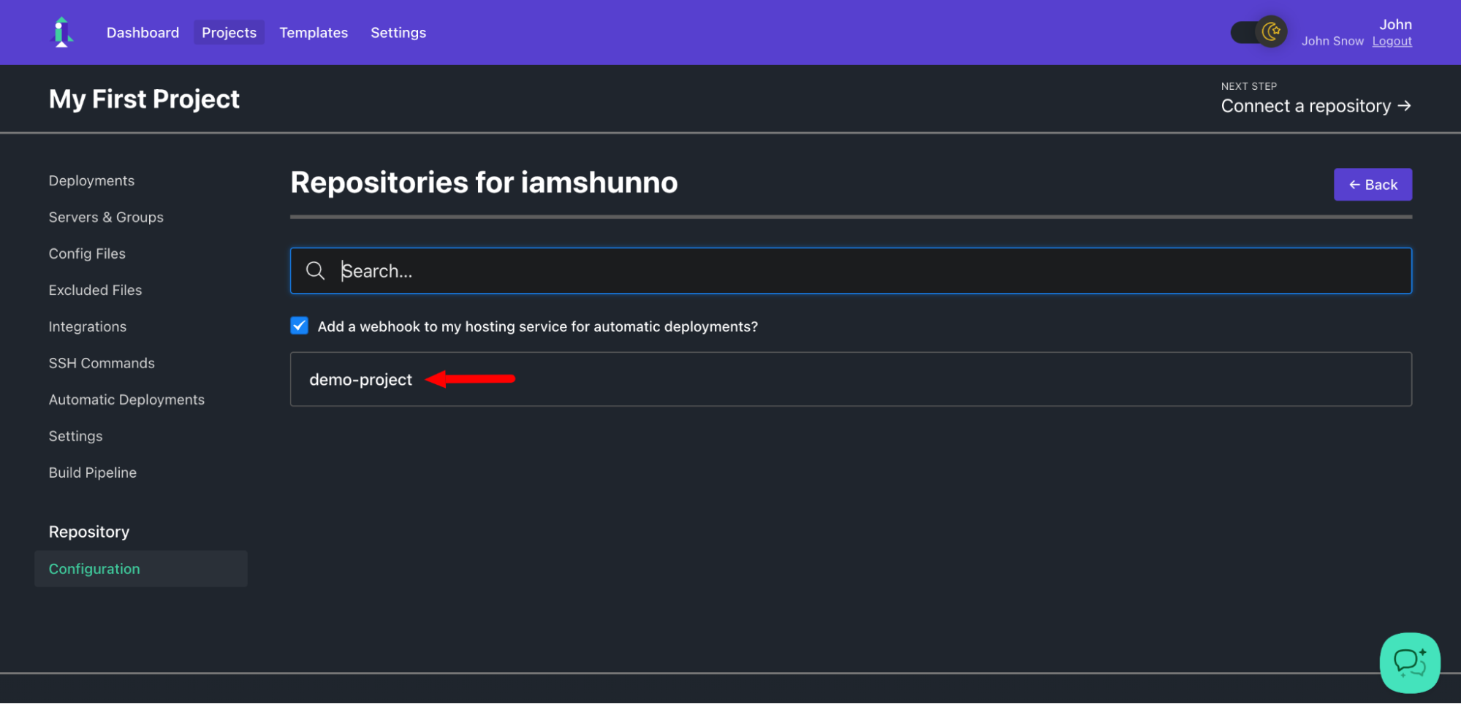
Task: Open the chat support widget
Action: [x=1409, y=662]
